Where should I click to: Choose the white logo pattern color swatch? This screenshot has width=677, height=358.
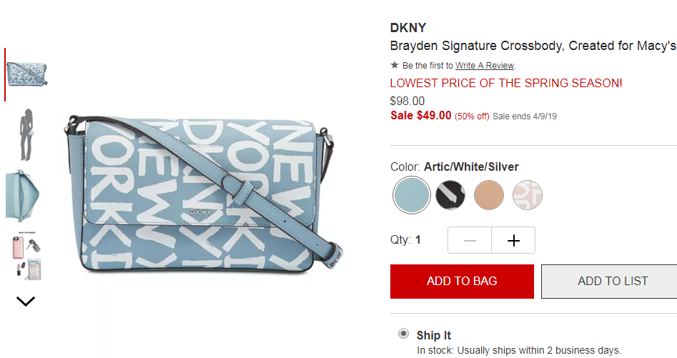(x=527, y=195)
